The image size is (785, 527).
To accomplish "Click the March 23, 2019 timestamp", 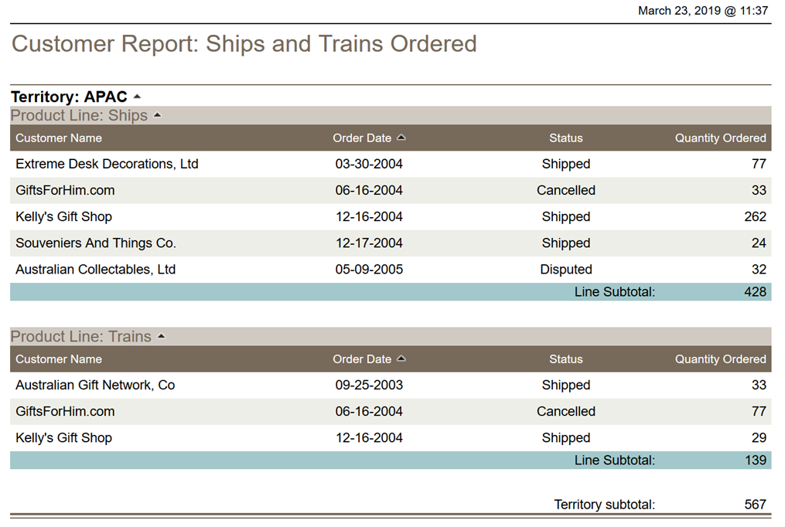I will (702, 11).
